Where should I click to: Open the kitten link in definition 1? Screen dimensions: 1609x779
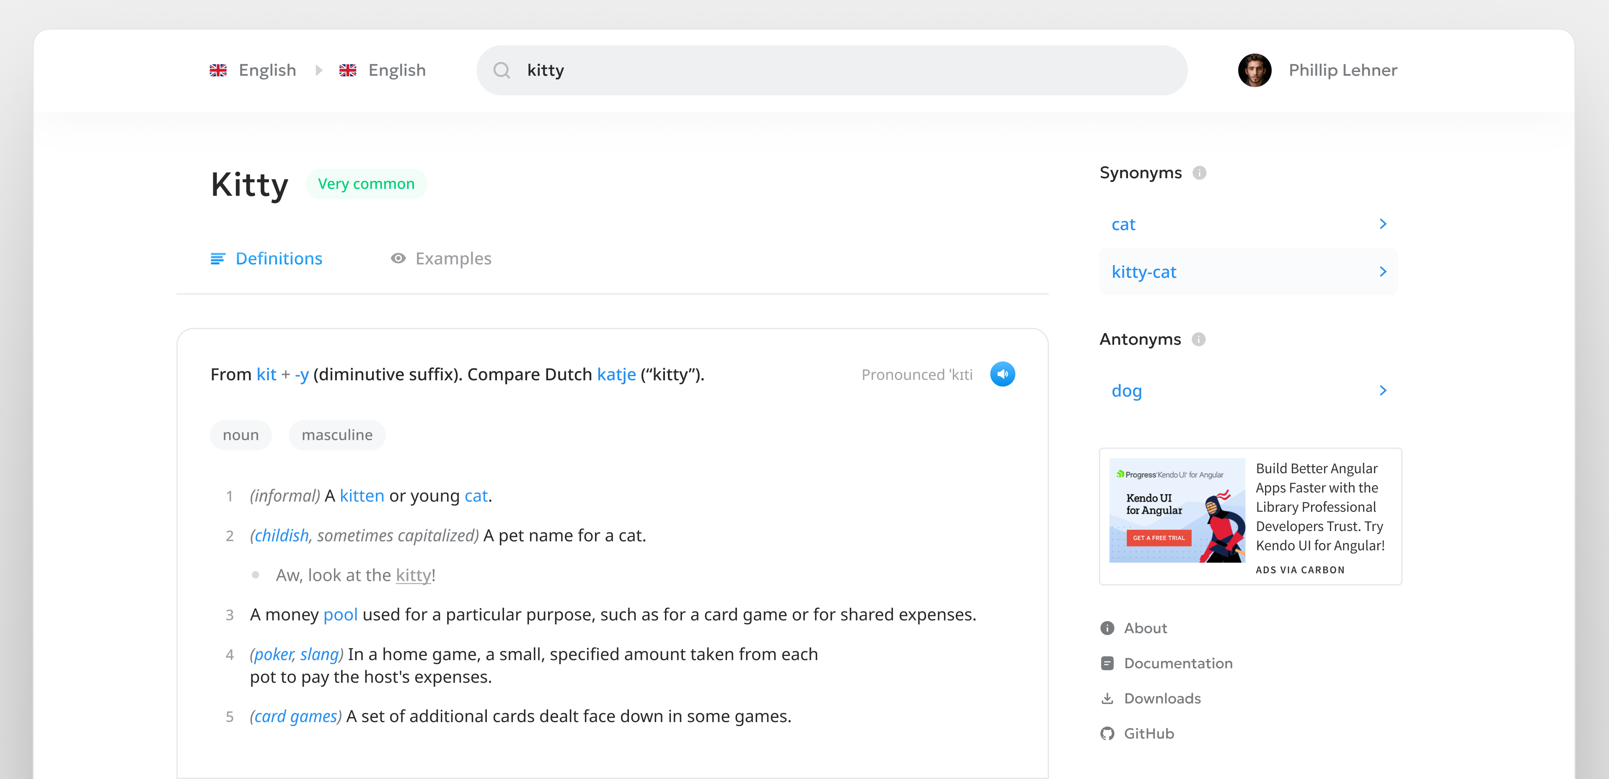[x=362, y=495]
